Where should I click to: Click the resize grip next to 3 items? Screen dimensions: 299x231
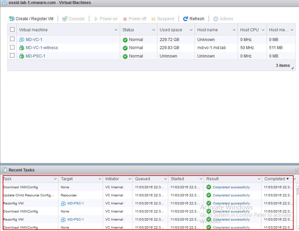click(292, 68)
